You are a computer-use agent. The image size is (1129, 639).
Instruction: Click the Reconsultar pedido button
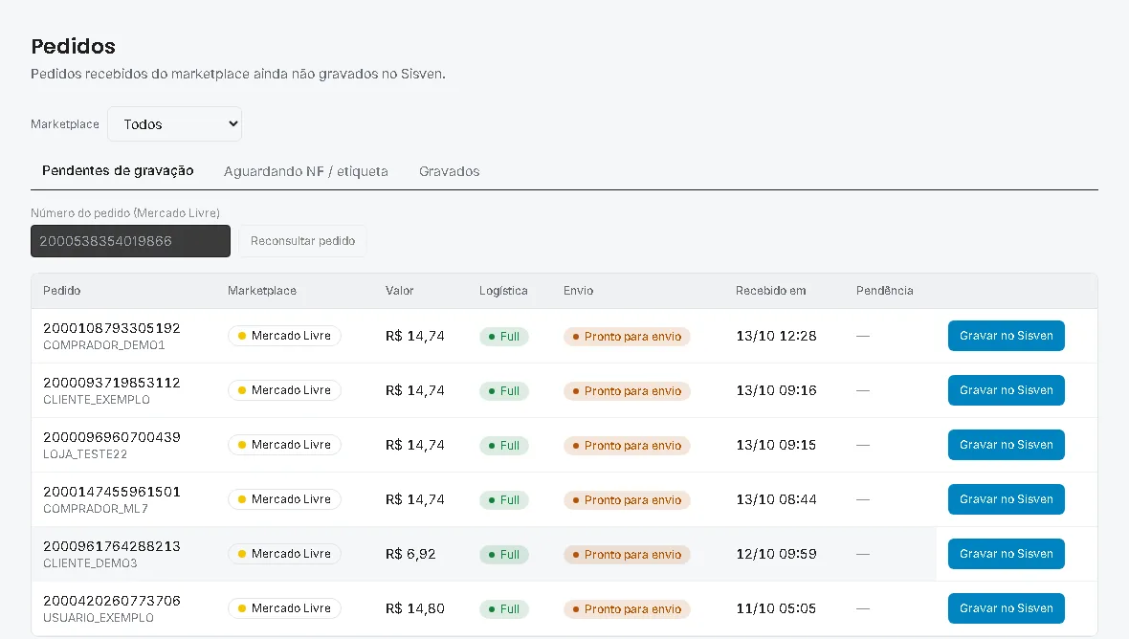[302, 241]
